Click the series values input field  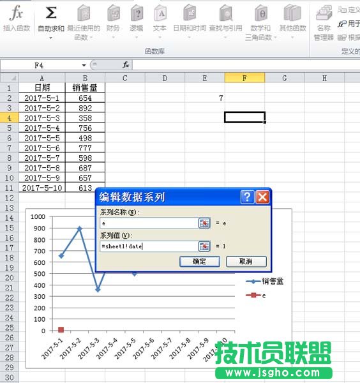(149, 246)
